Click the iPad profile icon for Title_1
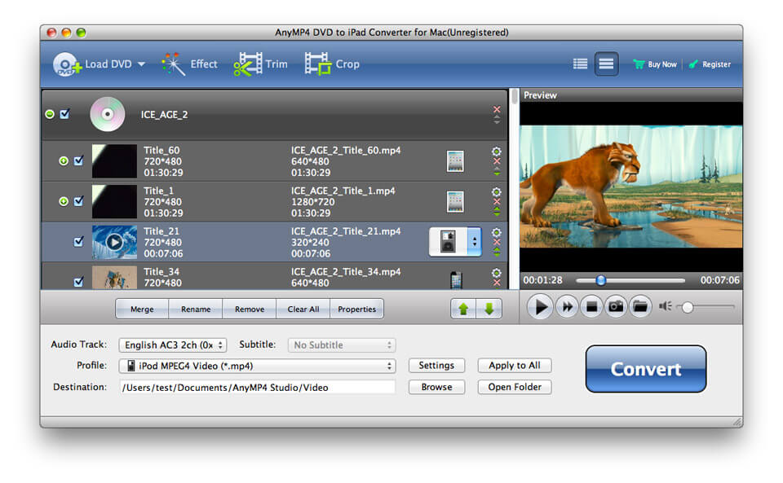Screen dimensions: 783x483 [455, 202]
